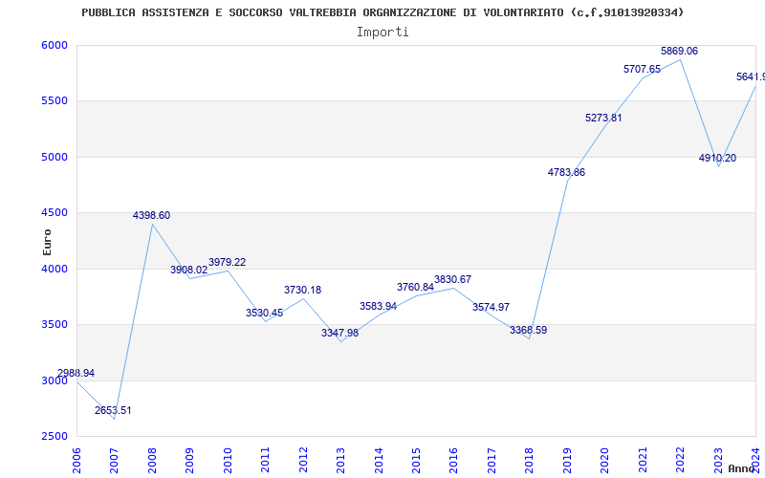Click the 5707.65 data label
The height and width of the screenshot is (478, 765).
coord(642,69)
